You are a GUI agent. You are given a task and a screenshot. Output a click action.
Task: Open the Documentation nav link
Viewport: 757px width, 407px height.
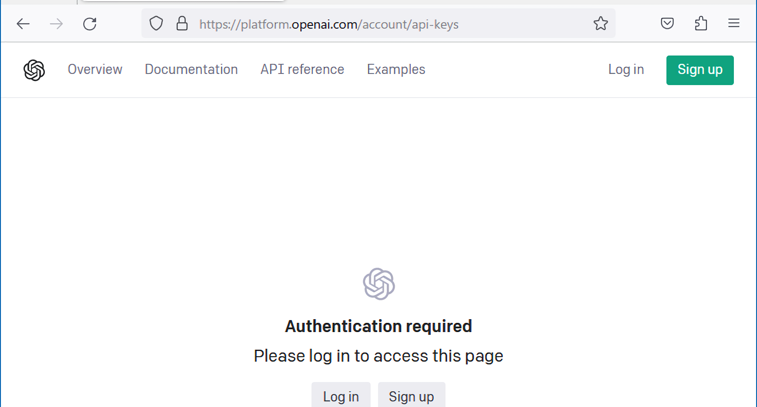point(191,69)
